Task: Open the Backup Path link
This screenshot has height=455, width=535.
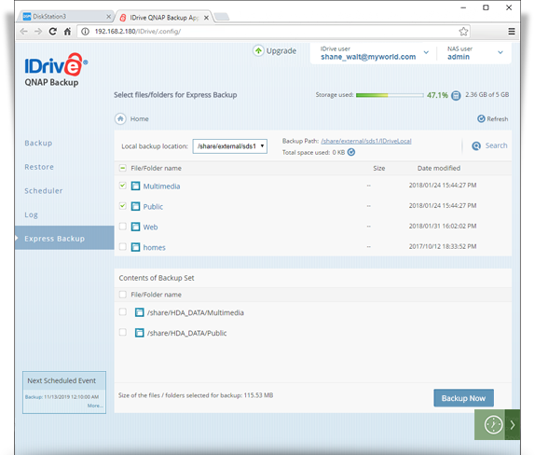Action: (366, 141)
